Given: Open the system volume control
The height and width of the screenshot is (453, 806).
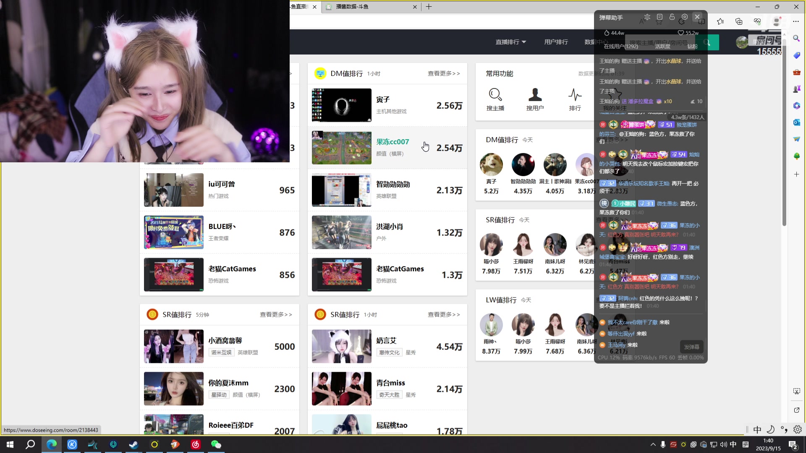Looking at the screenshot, I should point(723,445).
